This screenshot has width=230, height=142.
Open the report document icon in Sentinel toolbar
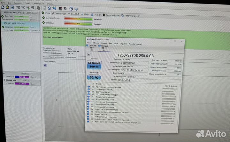pyautogui.click(x=45, y=8)
